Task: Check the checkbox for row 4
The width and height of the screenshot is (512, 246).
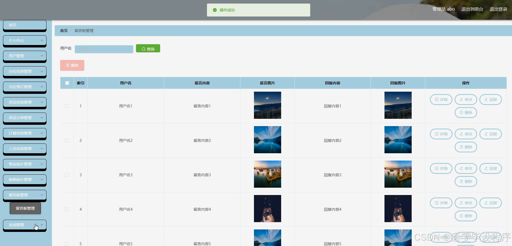Action: 67,209
